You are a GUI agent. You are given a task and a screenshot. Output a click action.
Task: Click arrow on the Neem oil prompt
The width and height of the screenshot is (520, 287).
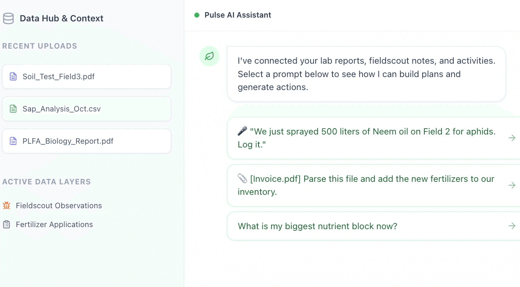coord(512,138)
